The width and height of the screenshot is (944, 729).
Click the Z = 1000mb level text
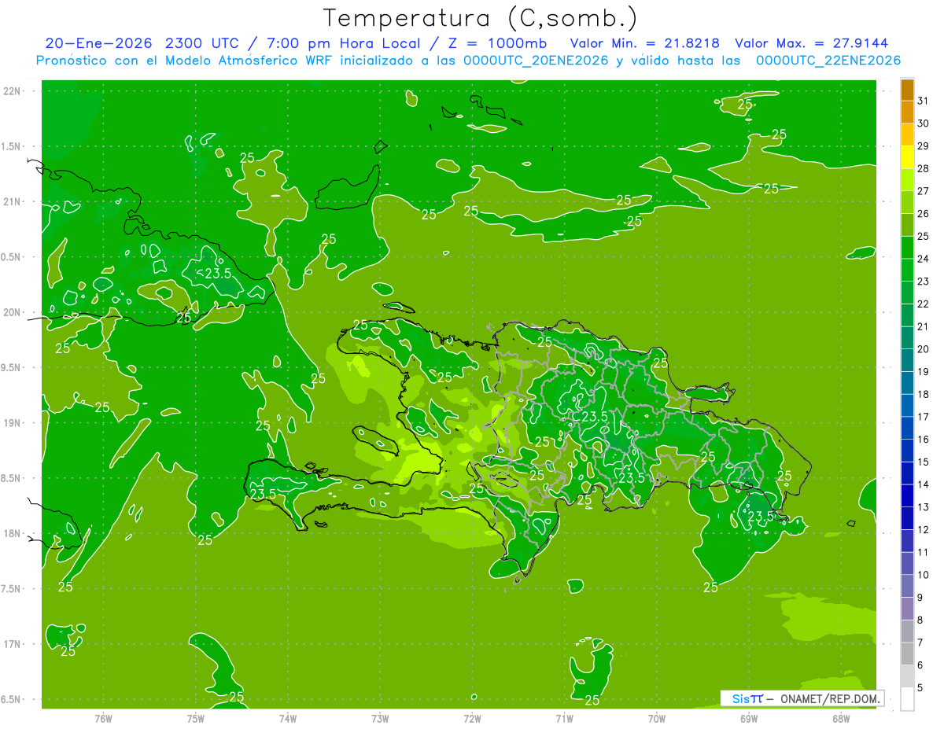coord(497,43)
